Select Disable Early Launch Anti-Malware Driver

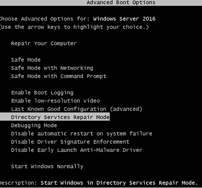coord(77,150)
